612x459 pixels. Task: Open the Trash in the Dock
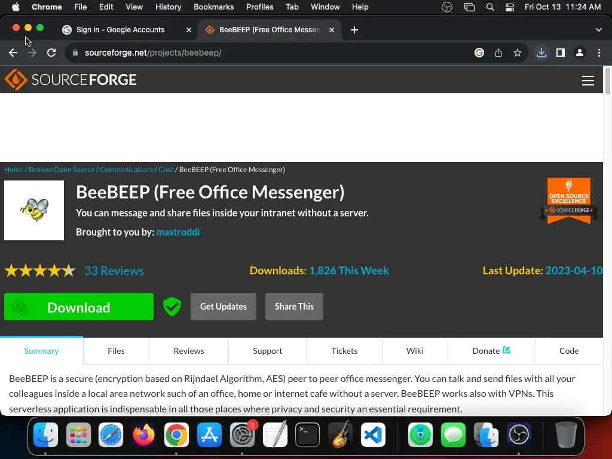[x=566, y=434]
